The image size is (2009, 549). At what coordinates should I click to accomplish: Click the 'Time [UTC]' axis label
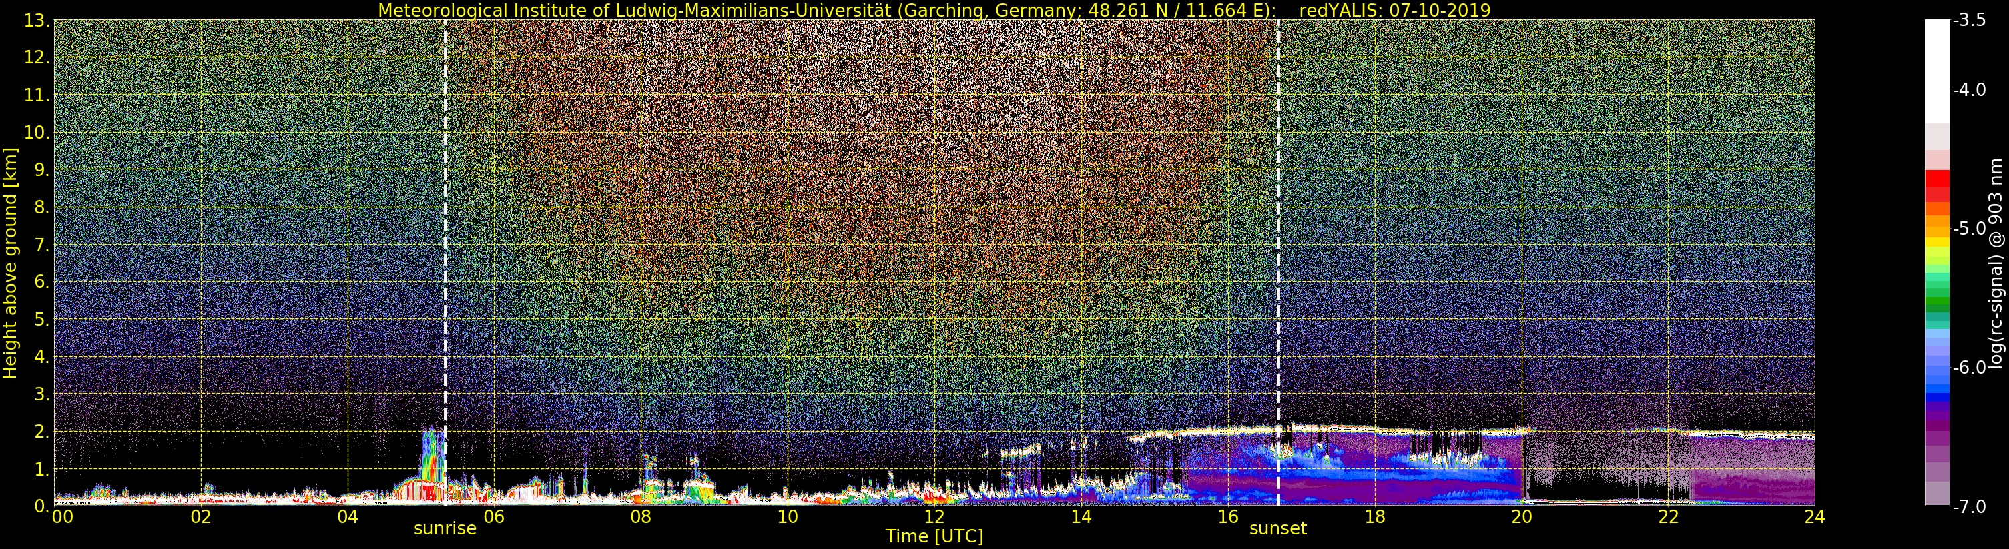point(934,536)
